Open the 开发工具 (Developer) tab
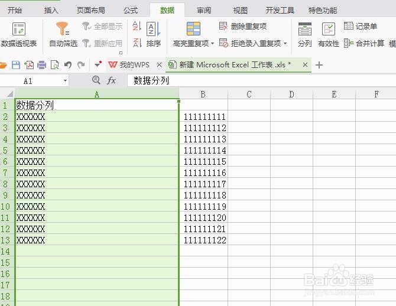Screen dimensions: 396x306 tap(280, 11)
